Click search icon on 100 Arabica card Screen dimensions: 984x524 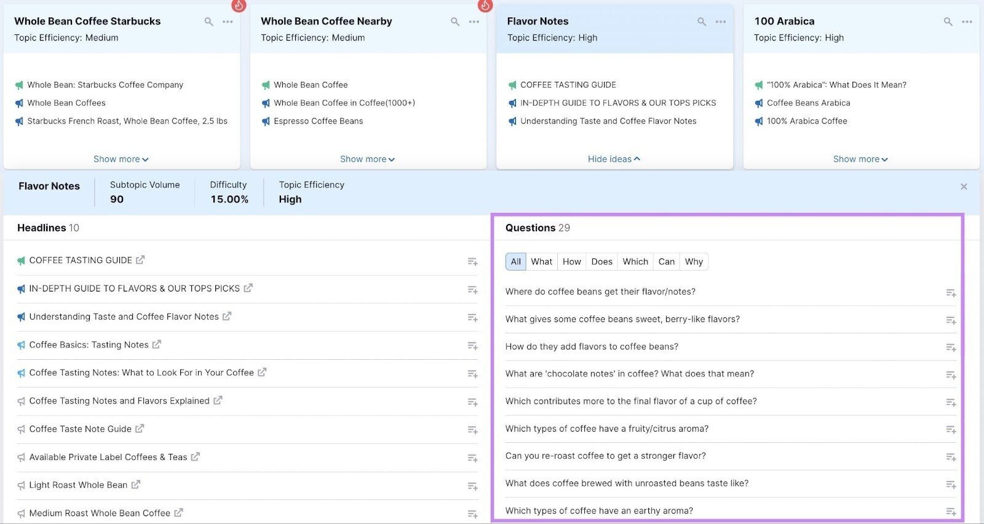948,22
